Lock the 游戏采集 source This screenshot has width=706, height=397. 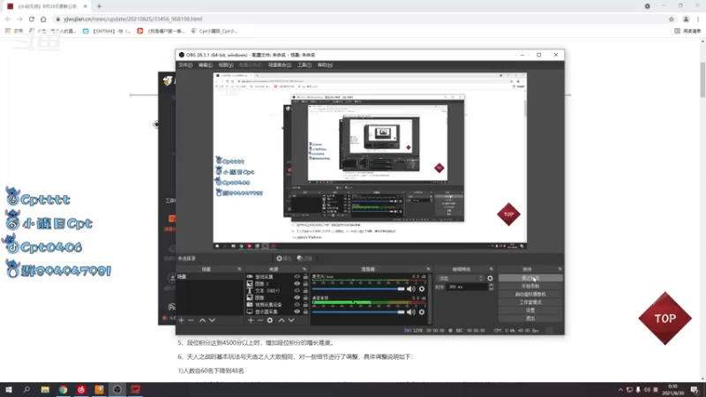pos(305,277)
